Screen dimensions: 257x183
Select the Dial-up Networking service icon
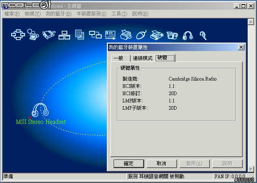click(x=33, y=34)
